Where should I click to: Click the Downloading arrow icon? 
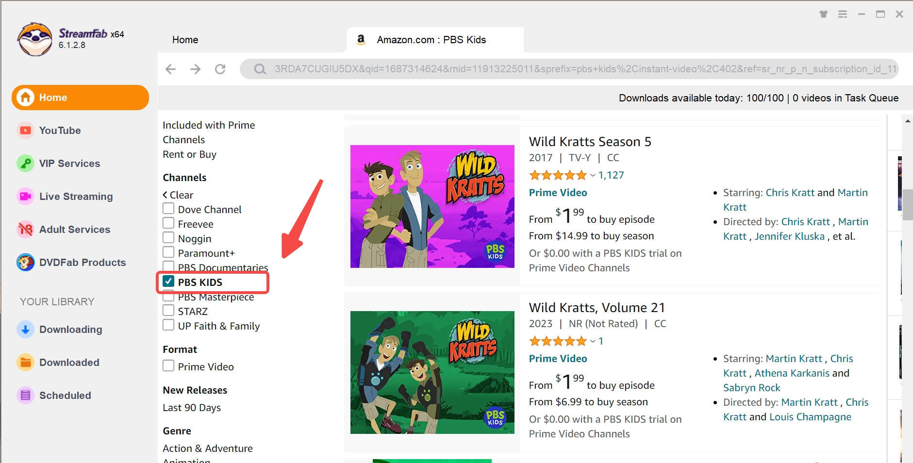[25, 330]
